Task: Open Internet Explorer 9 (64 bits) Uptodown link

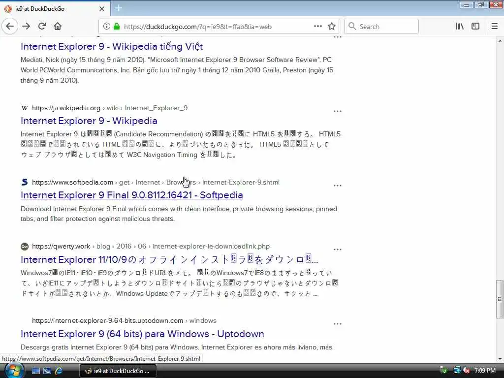Action: [142, 334]
